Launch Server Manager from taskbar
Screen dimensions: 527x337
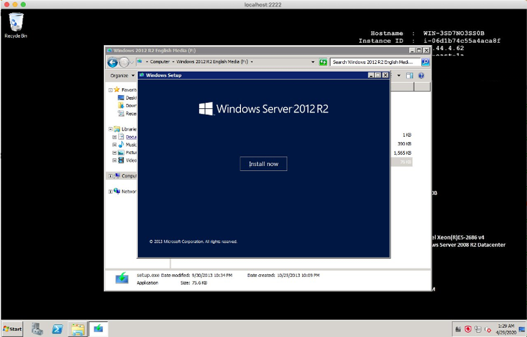(37, 329)
